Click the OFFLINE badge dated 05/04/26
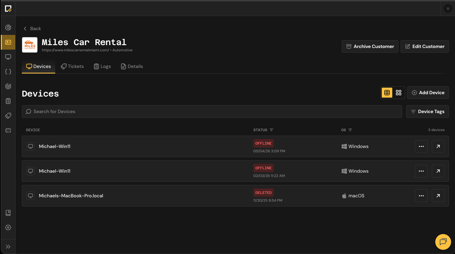This screenshot has width=455, height=254. (263, 143)
